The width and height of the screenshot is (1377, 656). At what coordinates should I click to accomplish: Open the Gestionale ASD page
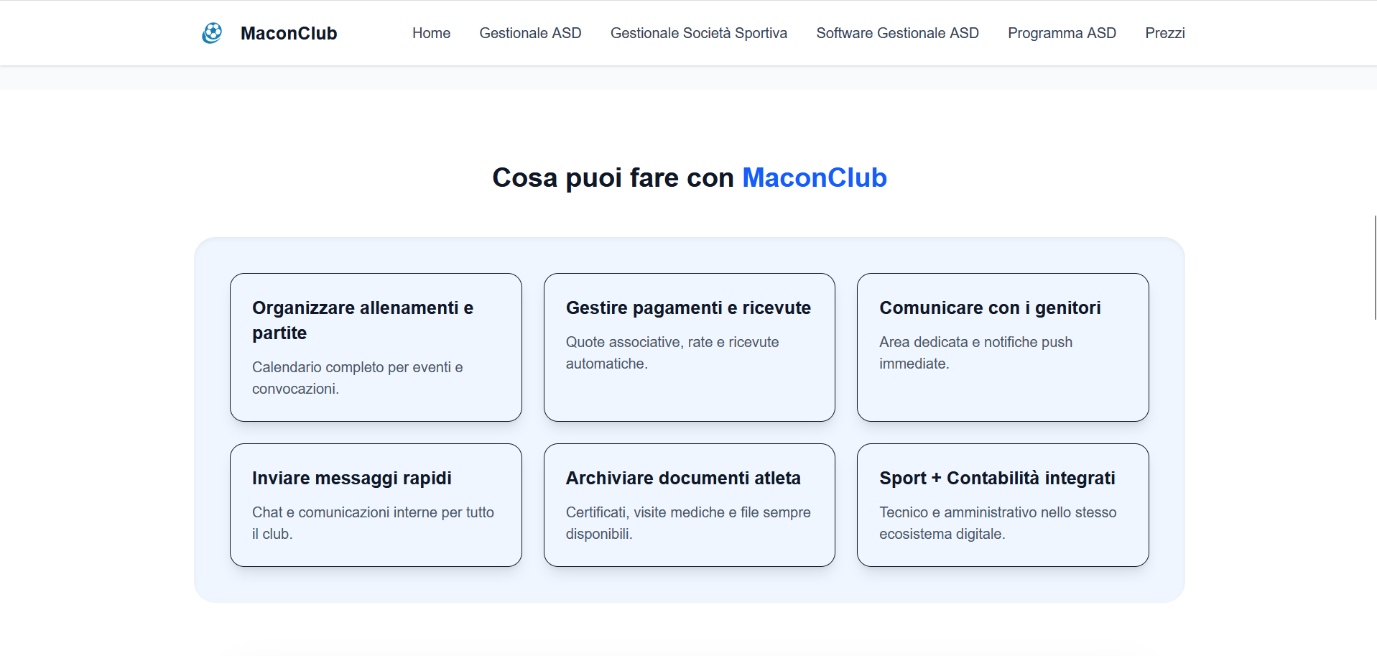[x=530, y=33]
